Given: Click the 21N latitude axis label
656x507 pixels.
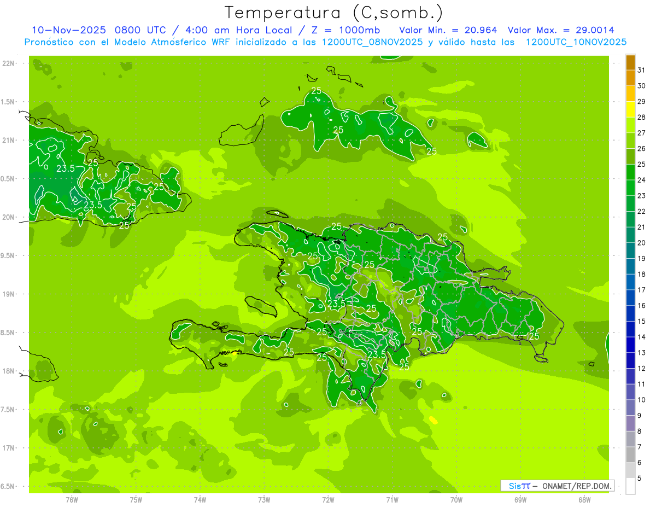Looking at the screenshot, I should pos(9,140).
